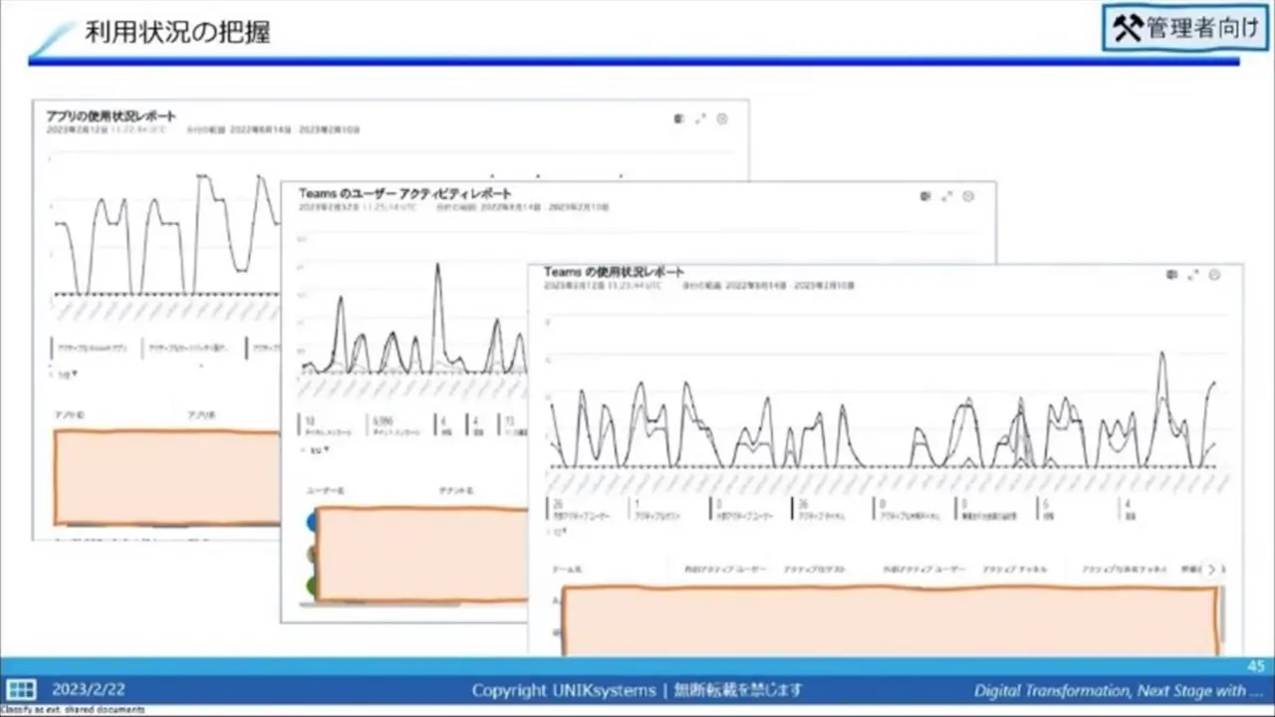This screenshot has height=717, width=1275.
Task: Click the slide page number 45
Action: click(1256, 665)
